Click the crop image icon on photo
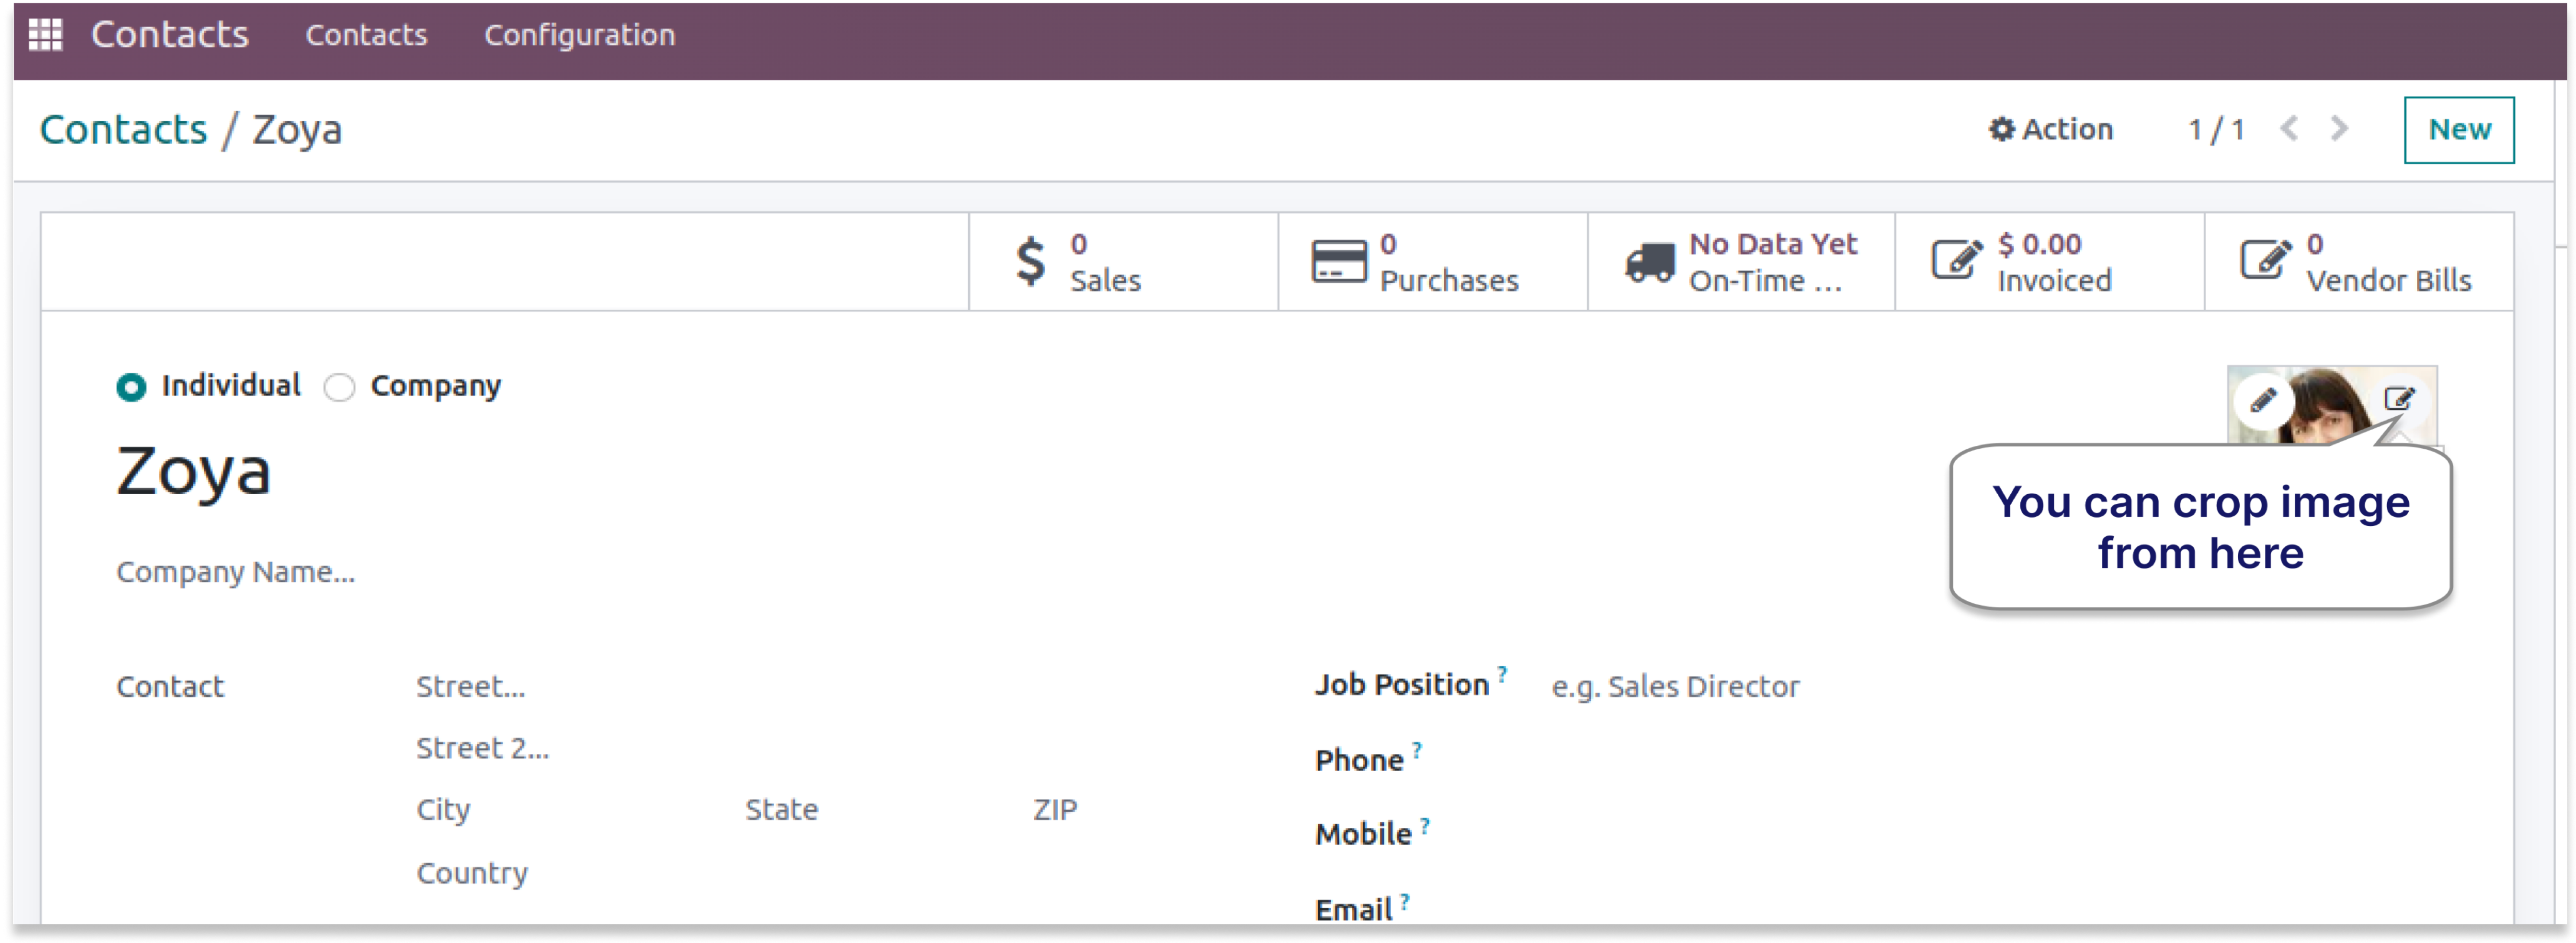Screen dimensions: 2576x943 click(2399, 399)
